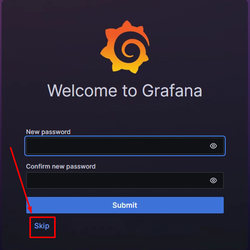Screen dimensions: 250x250
Task: Click the word Welcome in the heading
Action: (83, 91)
